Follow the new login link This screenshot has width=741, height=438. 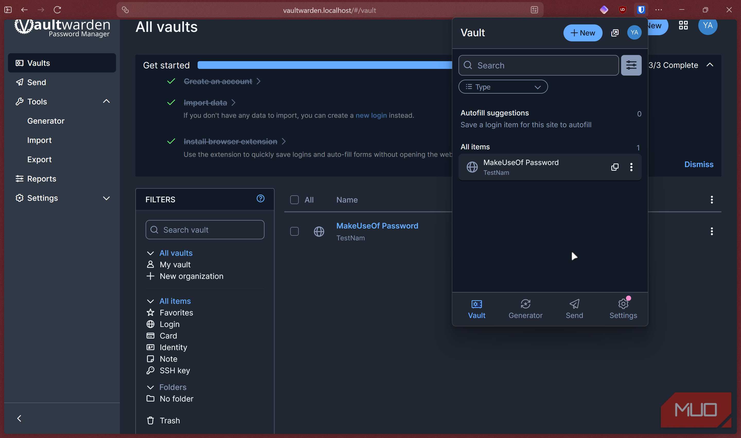pyautogui.click(x=371, y=115)
